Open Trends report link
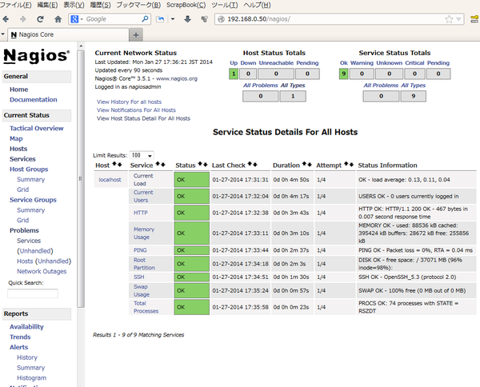The width and height of the screenshot is (480, 387). 20,337
